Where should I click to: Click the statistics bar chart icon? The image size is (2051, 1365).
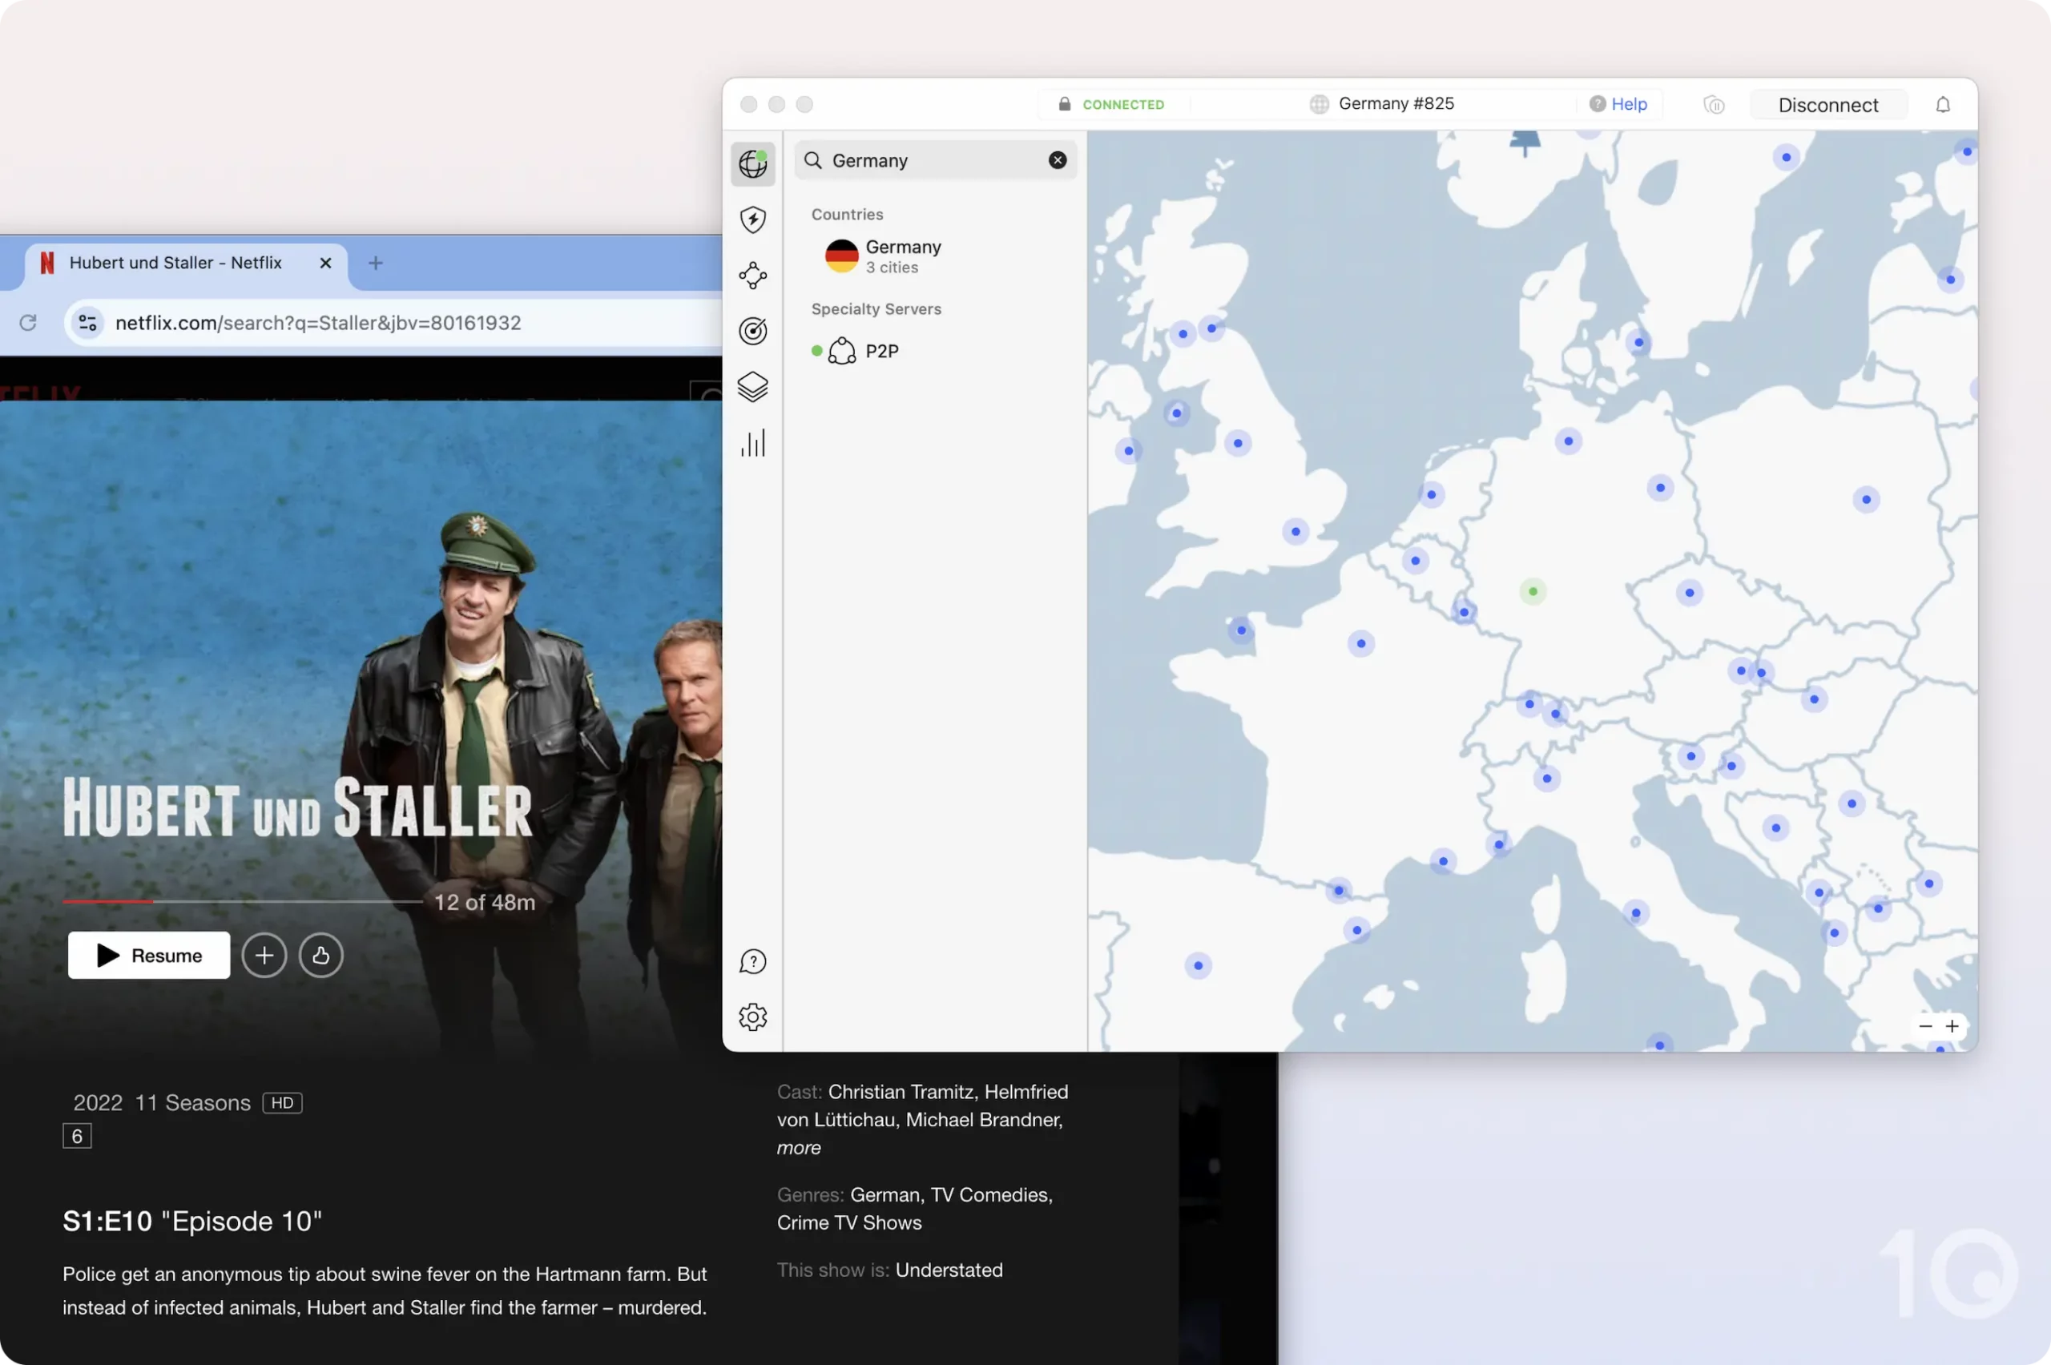coord(751,443)
